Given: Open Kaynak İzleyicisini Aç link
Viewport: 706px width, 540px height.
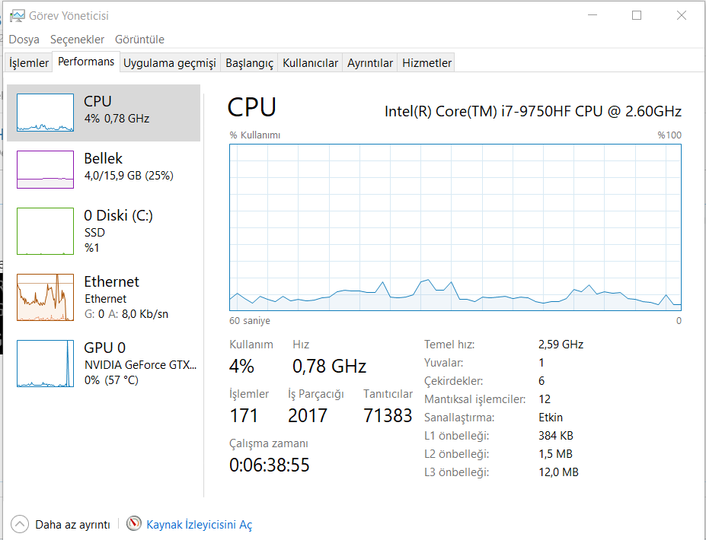Looking at the screenshot, I should point(199,525).
